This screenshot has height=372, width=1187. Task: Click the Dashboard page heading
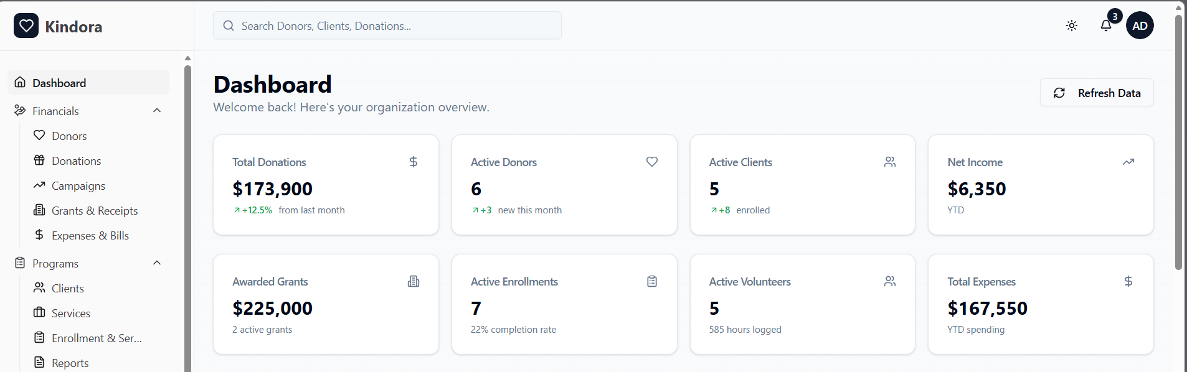(272, 84)
